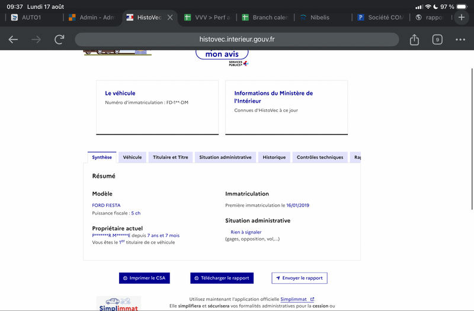Open the Contrôles techniques tab
The height and width of the screenshot is (311, 474).
(320, 157)
